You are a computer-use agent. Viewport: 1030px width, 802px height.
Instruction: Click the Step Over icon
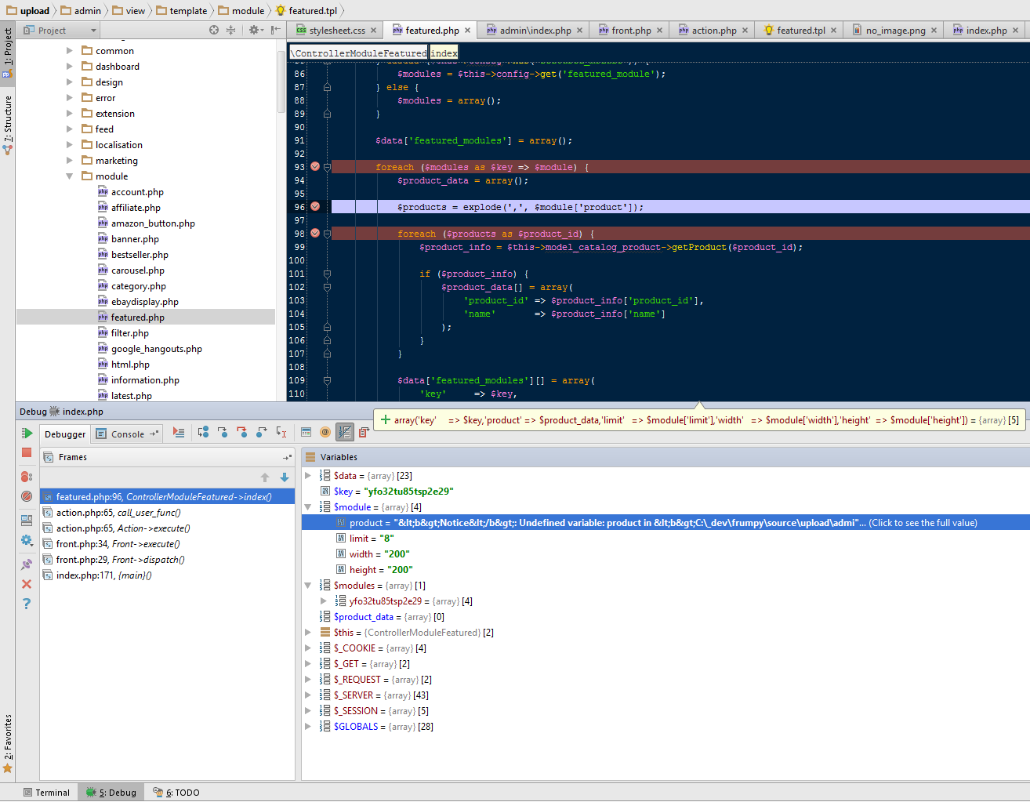click(x=203, y=433)
